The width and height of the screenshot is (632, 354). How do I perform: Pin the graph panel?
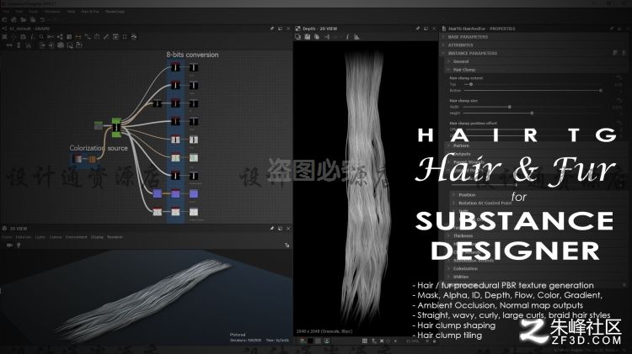(x=271, y=29)
